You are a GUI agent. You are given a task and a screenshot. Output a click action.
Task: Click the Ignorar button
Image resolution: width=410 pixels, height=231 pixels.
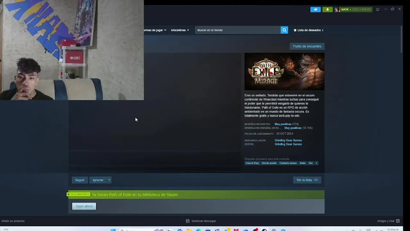(98, 180)
